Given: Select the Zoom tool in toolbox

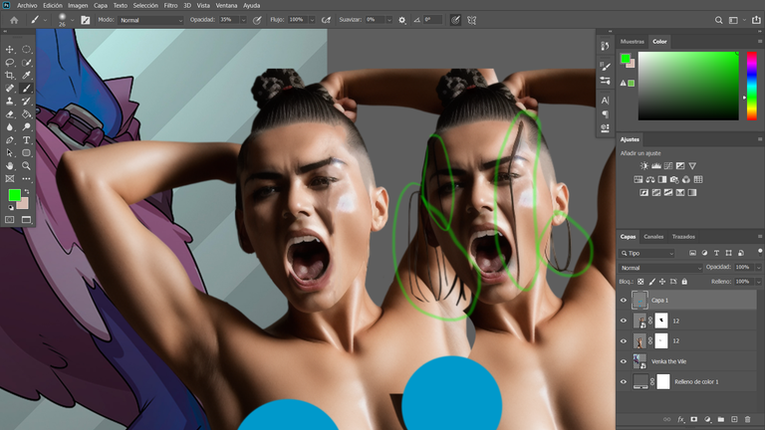Looking at the screenshot, I should tap(26, 166).
